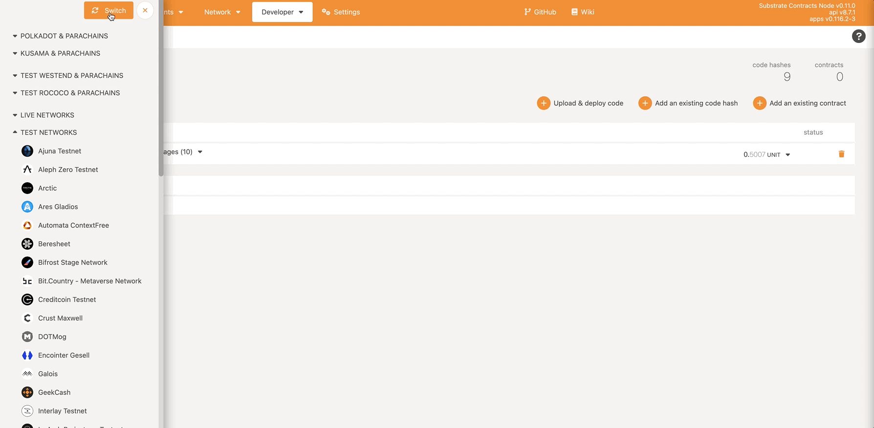The height and width of the screenshot is (428, 874).
Task: Delete code hash with trash icon
Action: [841, 154]
